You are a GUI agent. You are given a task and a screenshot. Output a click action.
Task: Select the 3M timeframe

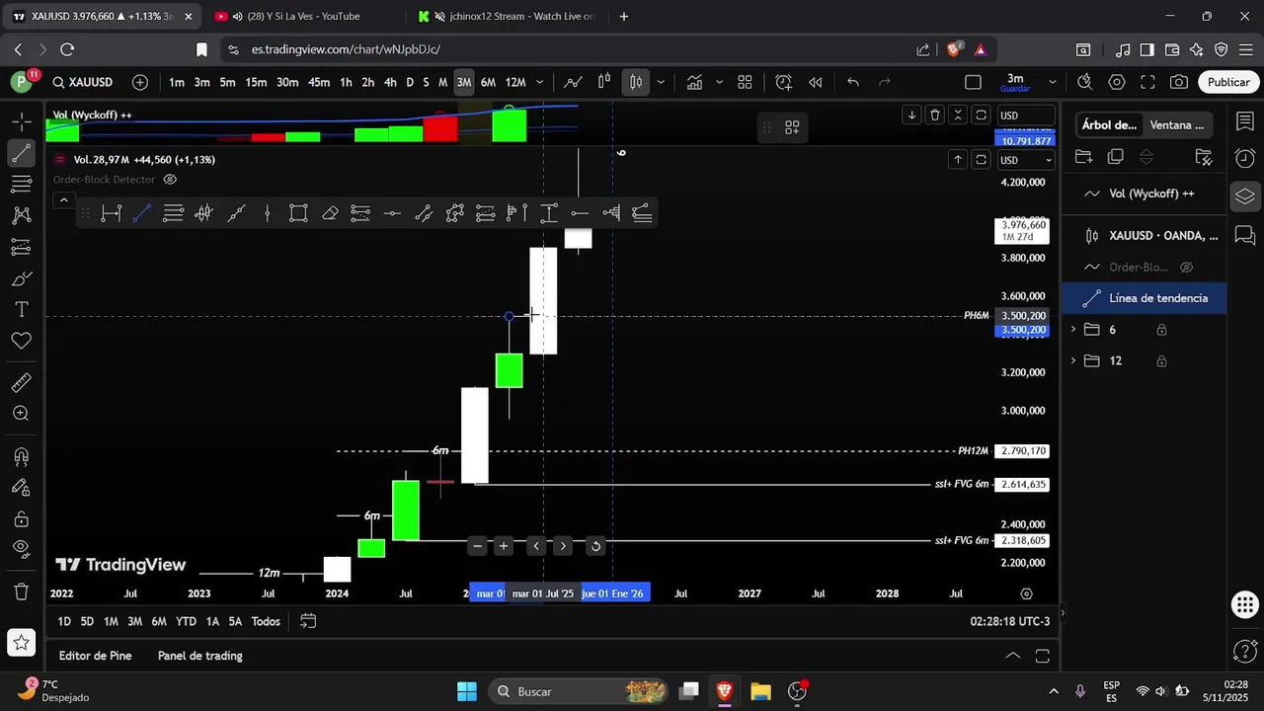[463, 82]
